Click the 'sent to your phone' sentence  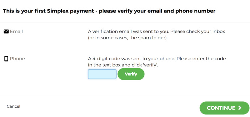pyautogui.click(x=132, y=59)
